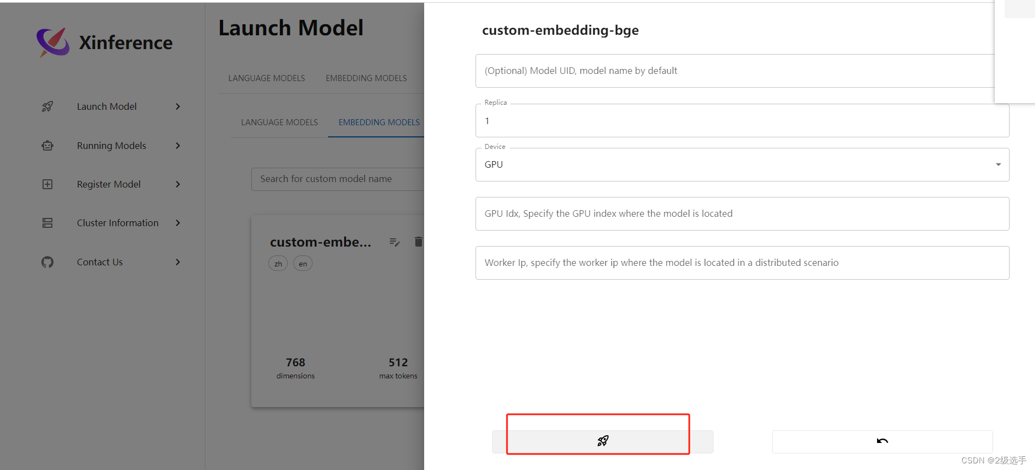Expand the Launch Model sidebar chevron
Screen dimensions: 1035x470
pyautogui.click(x=178, y=106)
